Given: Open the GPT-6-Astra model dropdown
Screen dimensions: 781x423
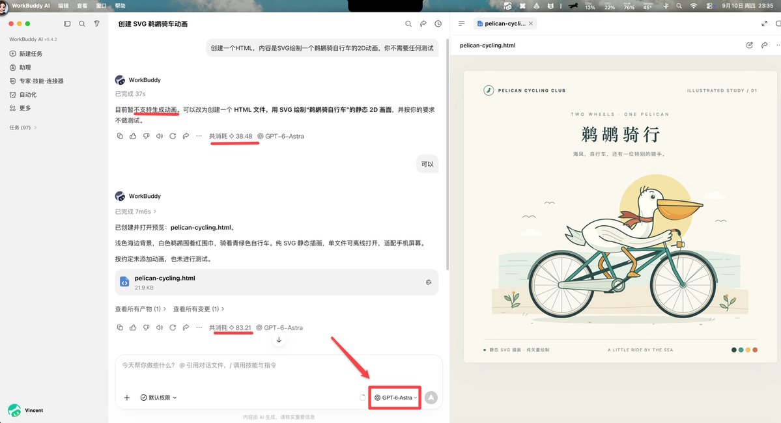Looking at the screenshot, I should 395,398.
